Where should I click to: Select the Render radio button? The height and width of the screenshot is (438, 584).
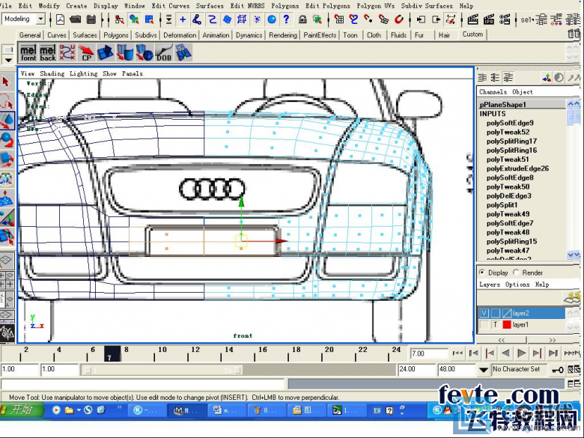click(516, 273)
